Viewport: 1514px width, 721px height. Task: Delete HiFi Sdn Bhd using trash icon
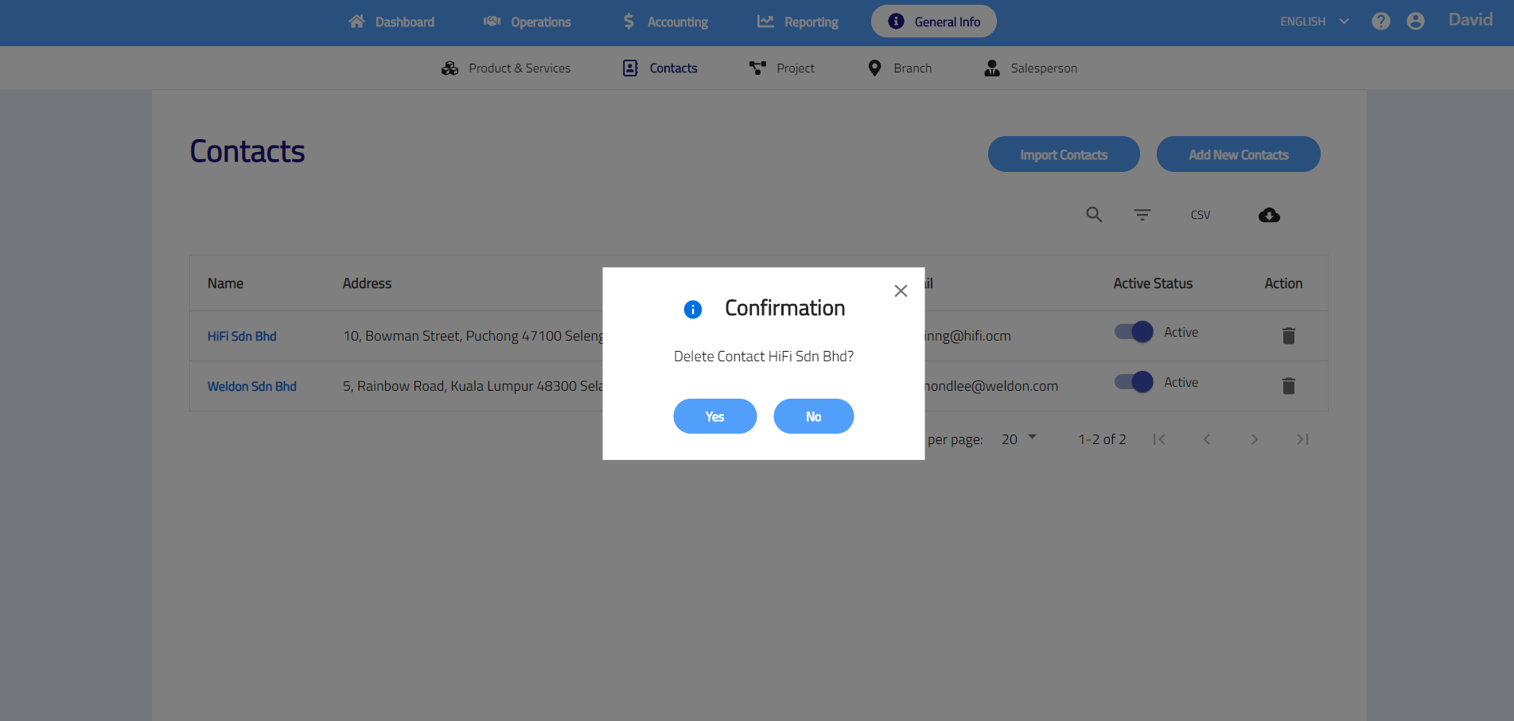(1288, 336)
